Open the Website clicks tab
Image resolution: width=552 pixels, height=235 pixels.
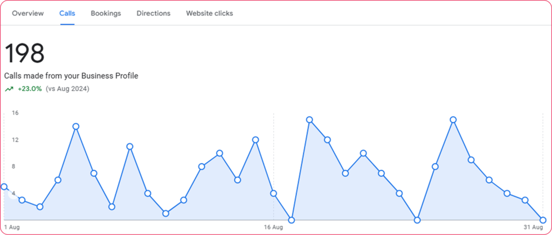coord(209,13)
